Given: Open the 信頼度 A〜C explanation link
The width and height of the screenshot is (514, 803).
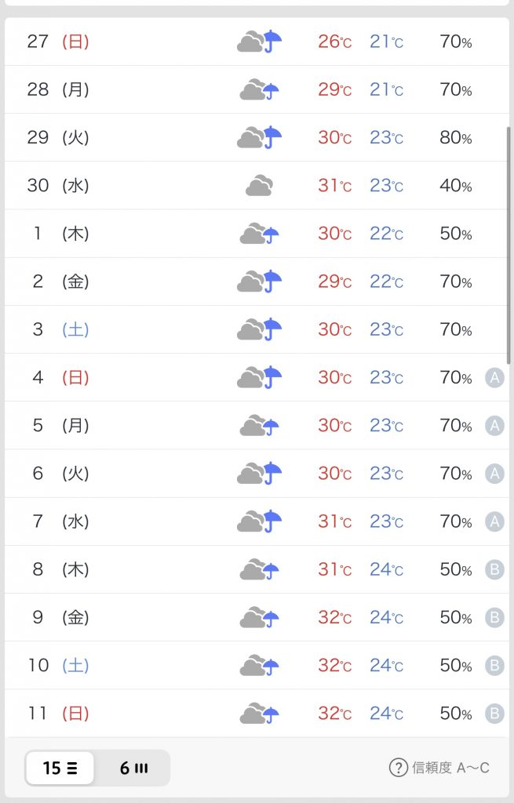Looking at the screenshot, I should pos(450,768).
